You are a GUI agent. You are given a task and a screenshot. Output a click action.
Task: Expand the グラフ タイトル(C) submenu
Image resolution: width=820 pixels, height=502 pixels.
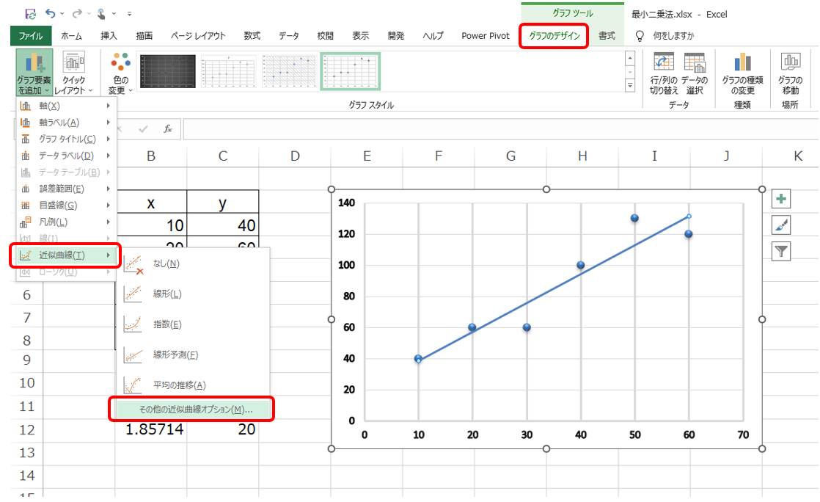[x=66, y=139]
